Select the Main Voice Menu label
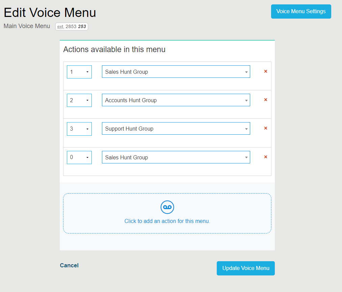The image size is (342, 292). [x=27, y=26]
